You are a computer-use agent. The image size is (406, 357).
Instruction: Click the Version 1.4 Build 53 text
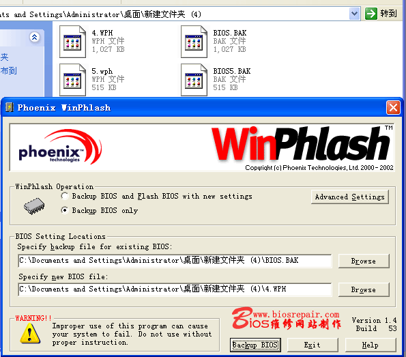point(374,324)
